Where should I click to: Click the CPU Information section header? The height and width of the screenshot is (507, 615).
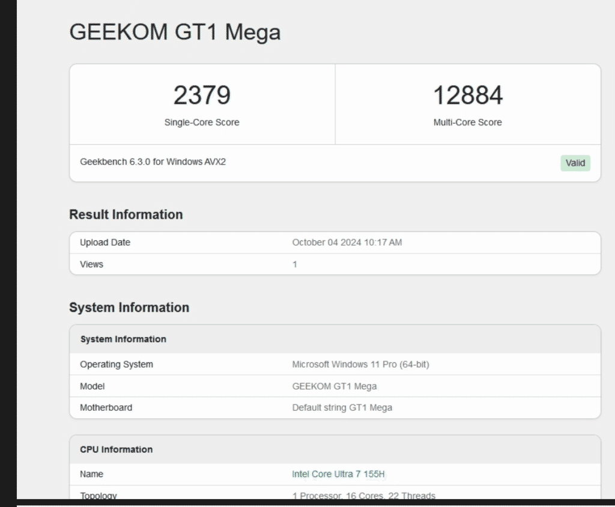click(115, 449)
